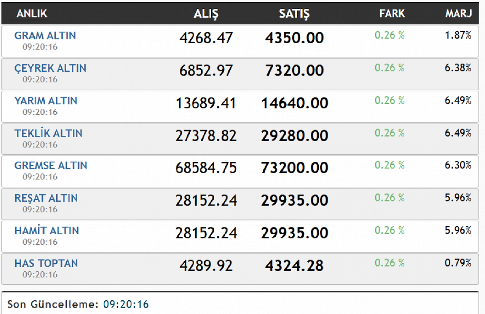The height and width of the screenshot is (314, 485).
Task: Click Son Güncelleme timestamp 09:20:16
Action: pos(126,304)
